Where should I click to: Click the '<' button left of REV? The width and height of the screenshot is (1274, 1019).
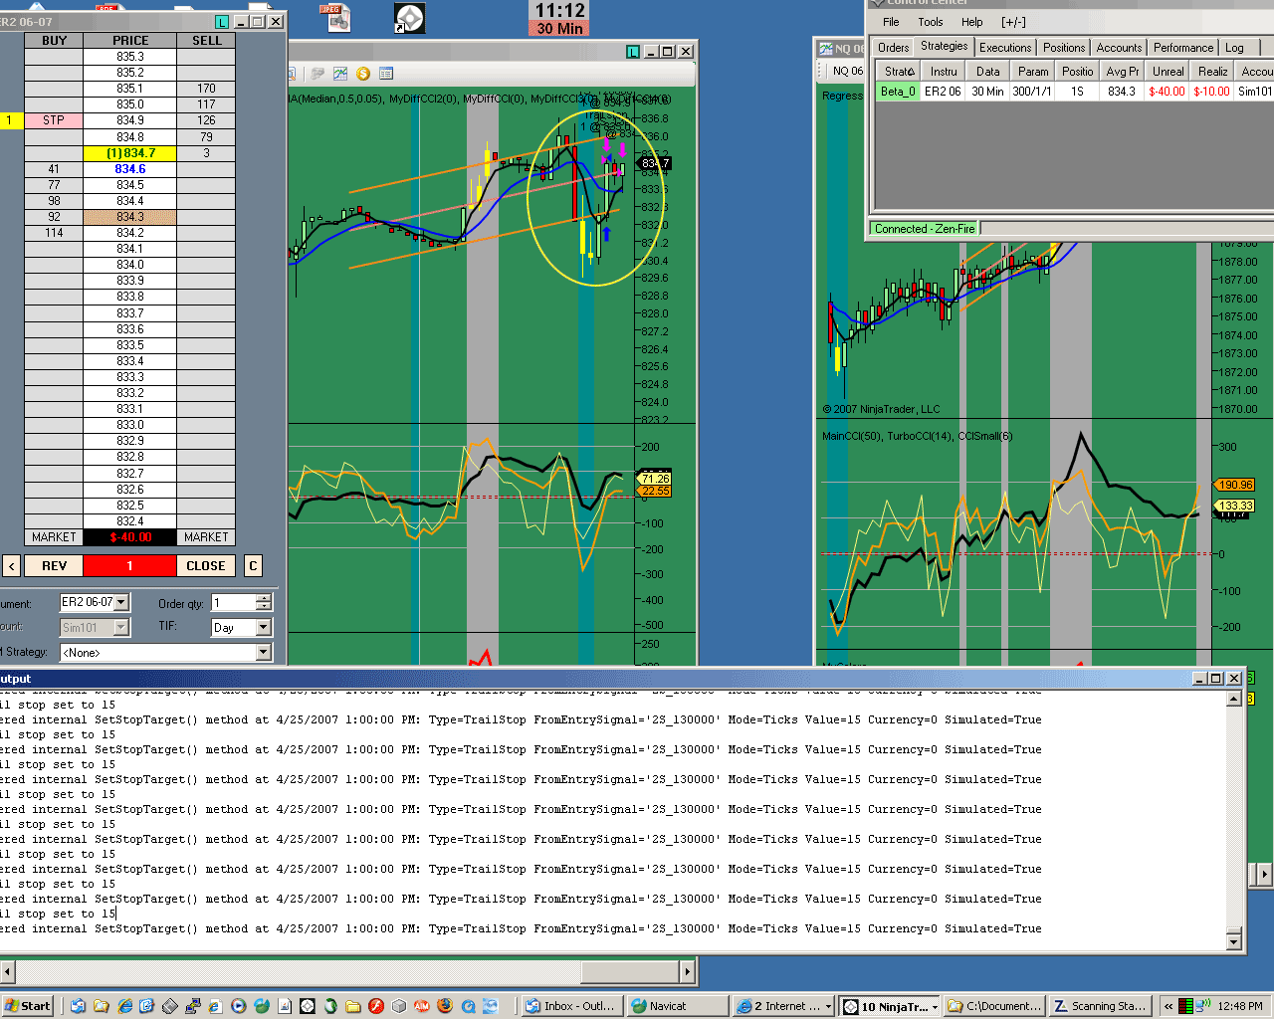11,566
